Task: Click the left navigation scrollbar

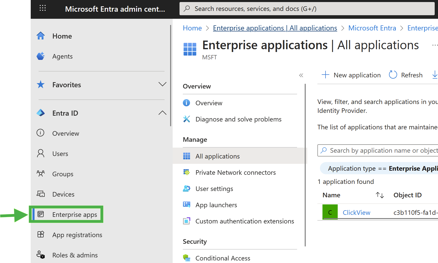Action: (171, 75)
